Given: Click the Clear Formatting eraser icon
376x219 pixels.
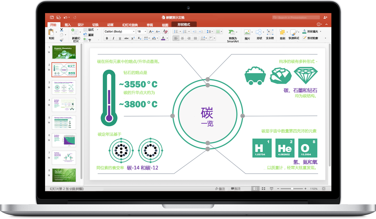Looking at the screenshot, I should (x=165, y=31).
